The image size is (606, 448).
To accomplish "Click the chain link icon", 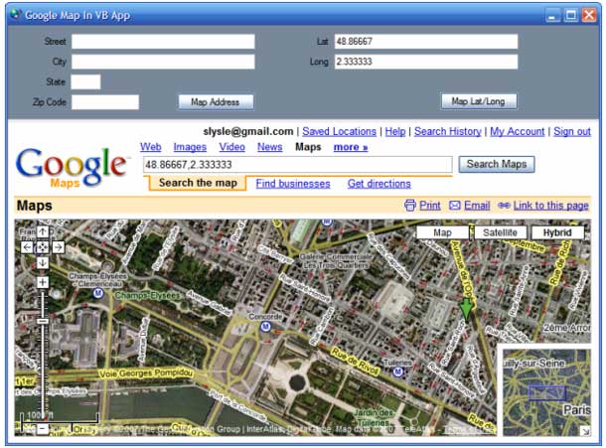I will [x=504, y=206].
